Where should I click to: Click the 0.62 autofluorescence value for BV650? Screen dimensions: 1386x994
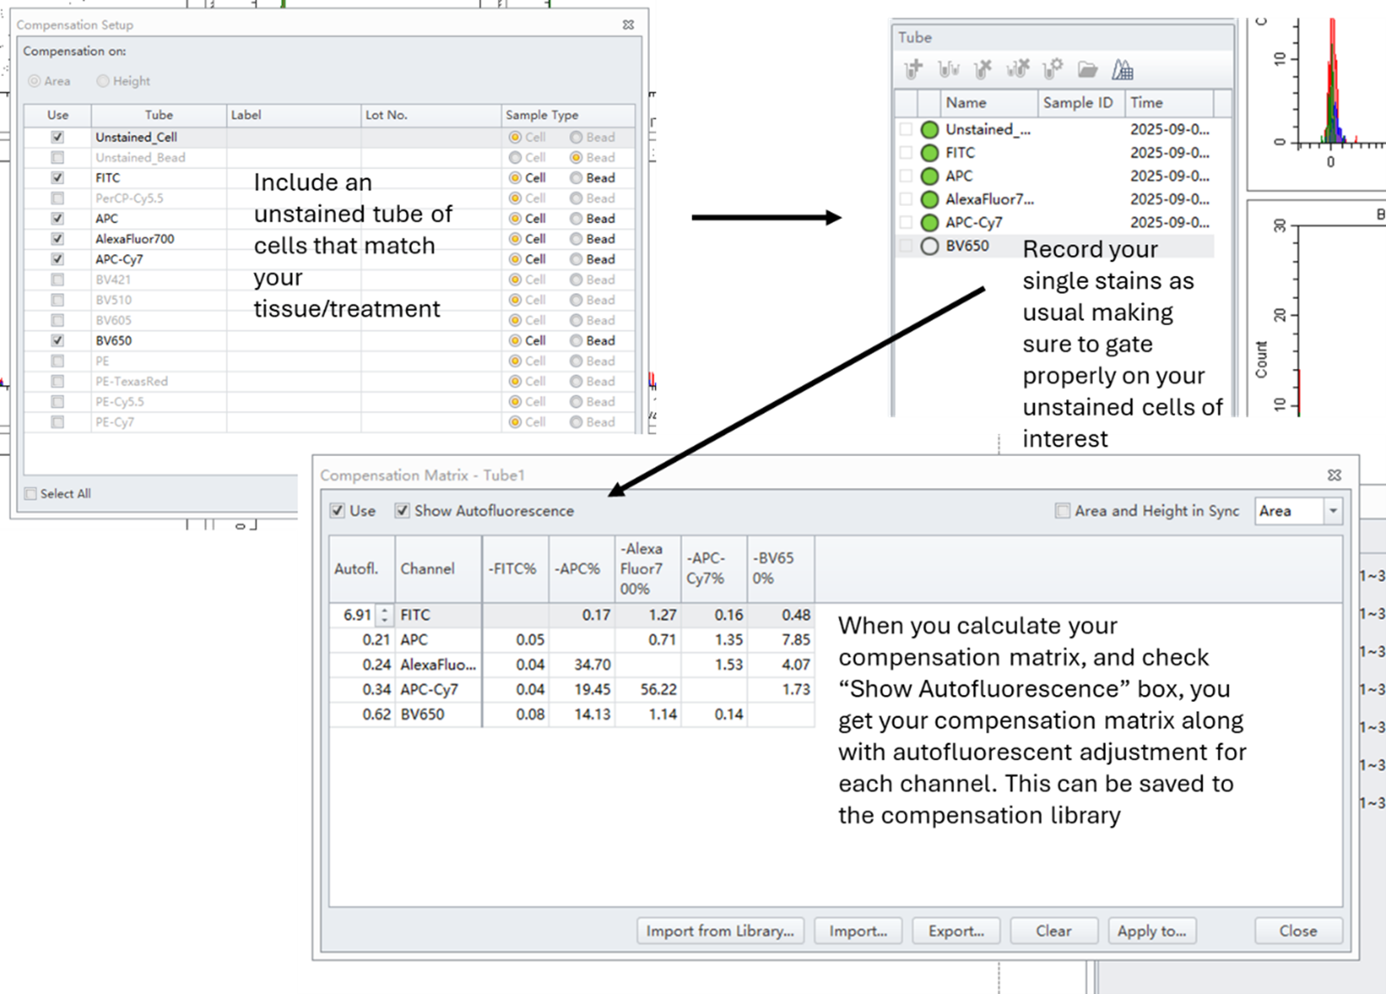362,715
